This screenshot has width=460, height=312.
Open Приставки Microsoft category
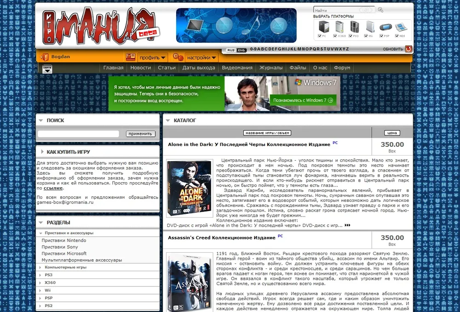coord(64,253)
